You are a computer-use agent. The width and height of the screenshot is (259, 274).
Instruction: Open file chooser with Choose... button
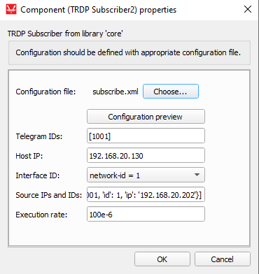[171, 92]
